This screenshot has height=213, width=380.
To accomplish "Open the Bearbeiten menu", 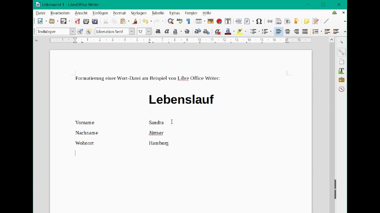I will pyautogui.click(x=60, y=13).
